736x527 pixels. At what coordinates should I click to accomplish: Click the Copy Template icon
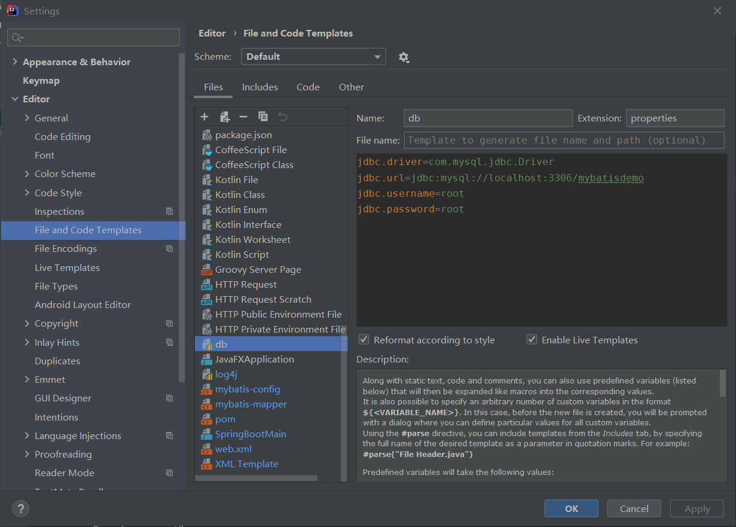click(263, 117)
